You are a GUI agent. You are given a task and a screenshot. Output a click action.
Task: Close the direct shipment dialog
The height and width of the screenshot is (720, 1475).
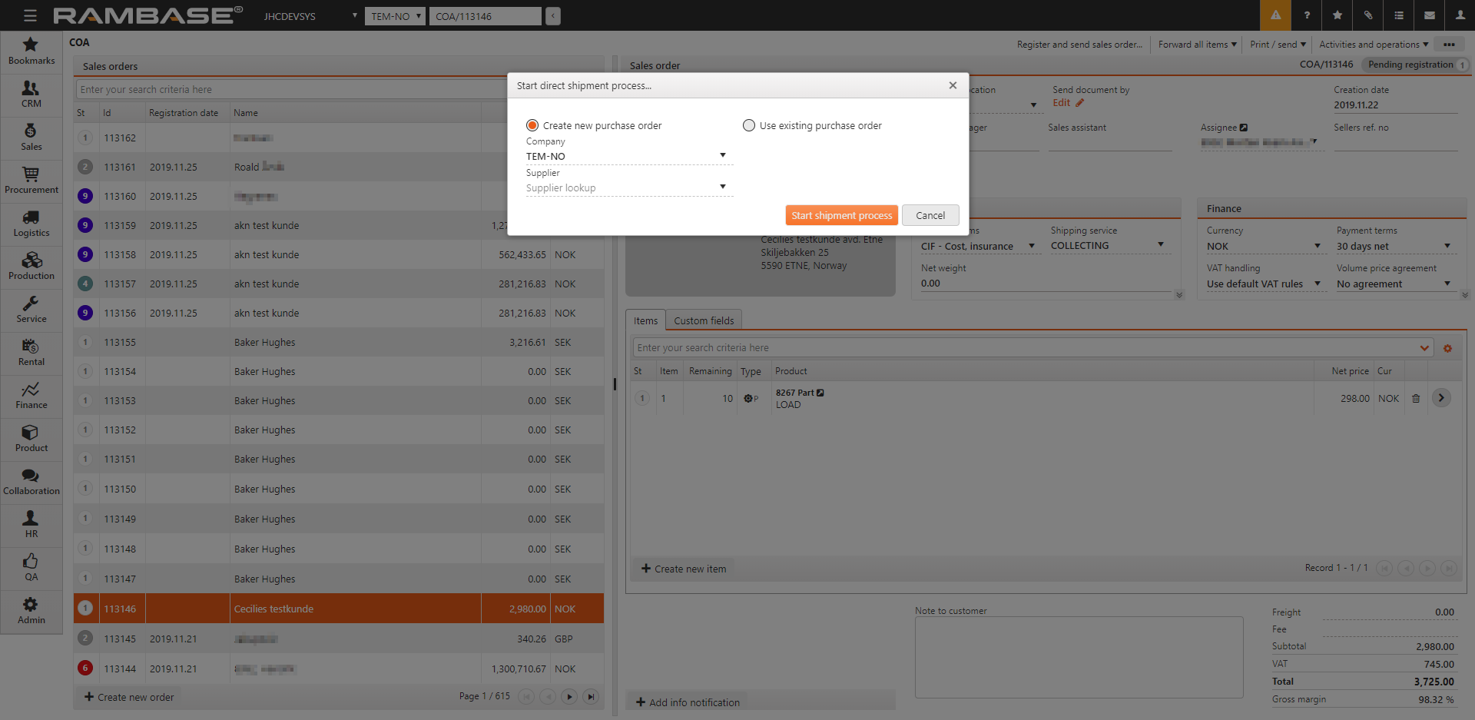[x=953, y=85]
